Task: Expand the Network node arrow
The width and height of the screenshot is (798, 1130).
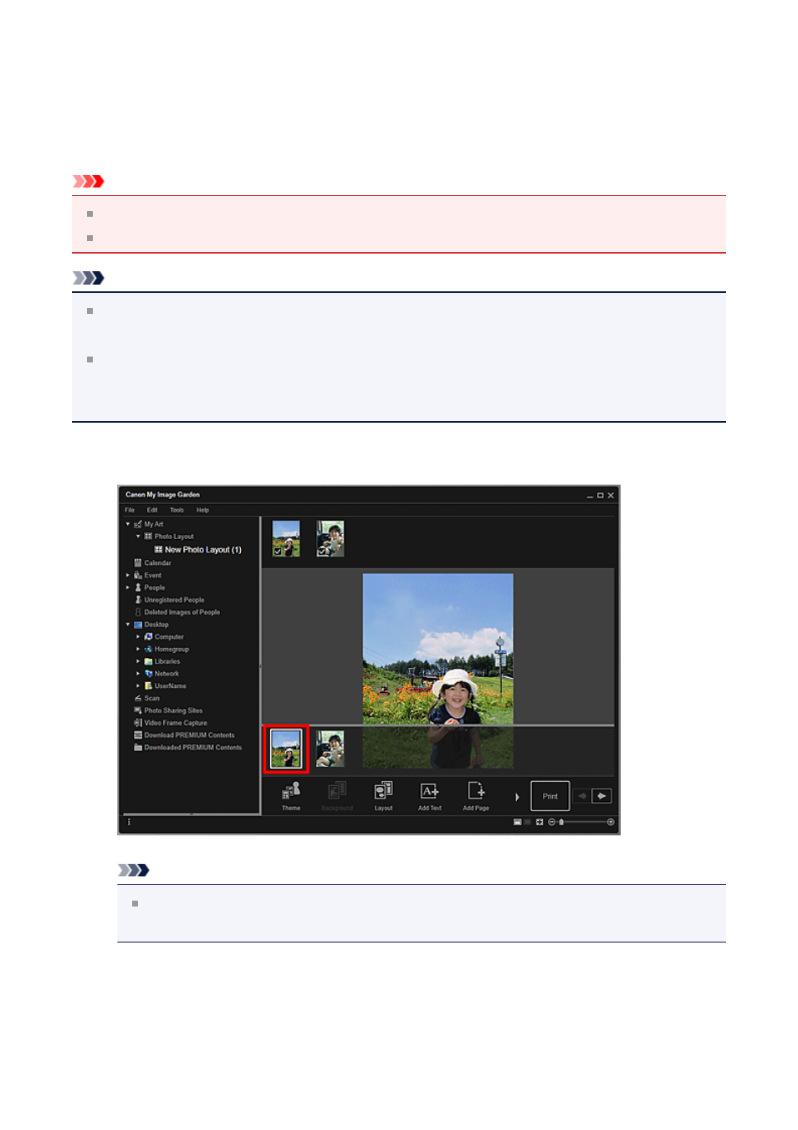Action: click(138, 673)
